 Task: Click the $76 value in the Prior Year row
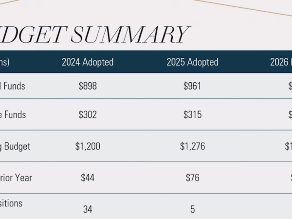click(192, 178)
